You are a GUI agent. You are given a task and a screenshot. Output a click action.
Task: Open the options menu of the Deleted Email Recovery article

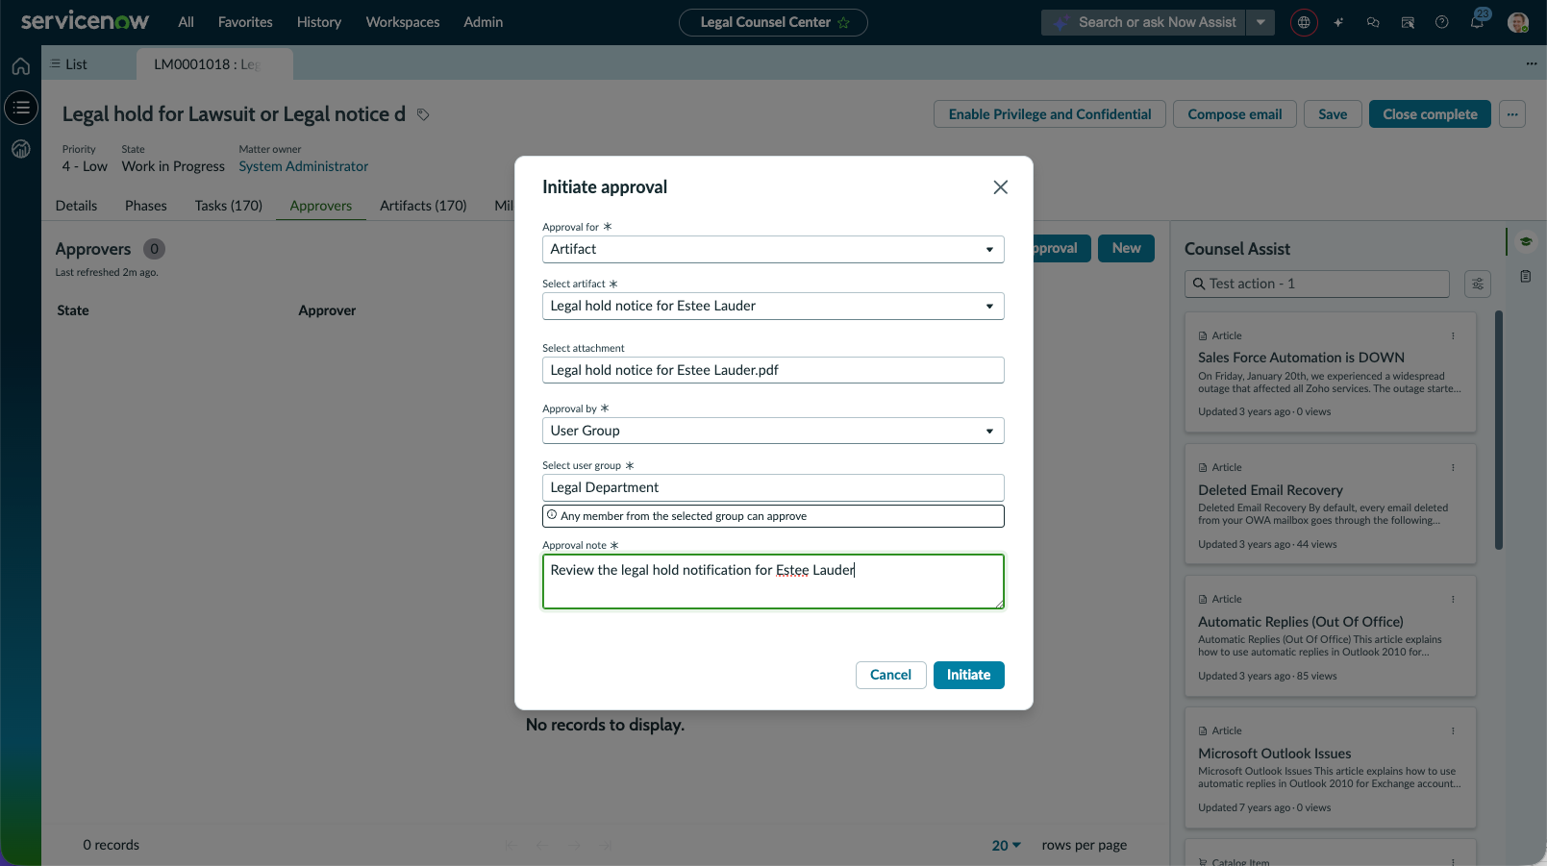pos(1453,467)
